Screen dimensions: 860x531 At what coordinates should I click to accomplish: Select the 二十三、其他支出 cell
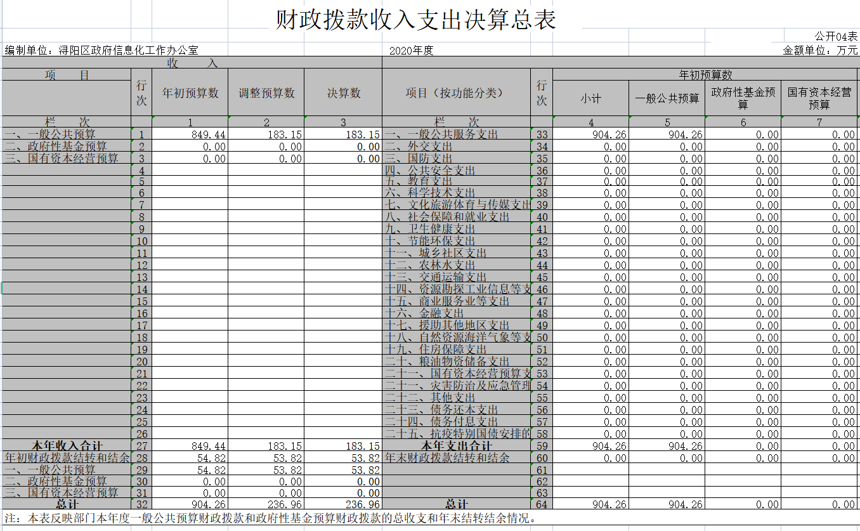(430, 398)
